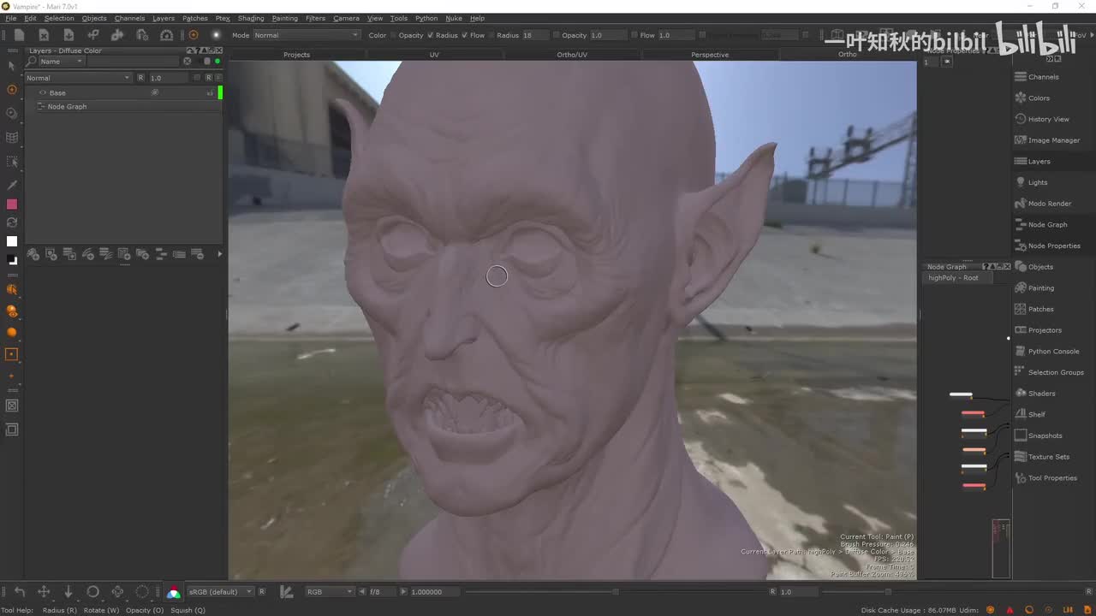Click the Tool Properties palette icon

1021,477
